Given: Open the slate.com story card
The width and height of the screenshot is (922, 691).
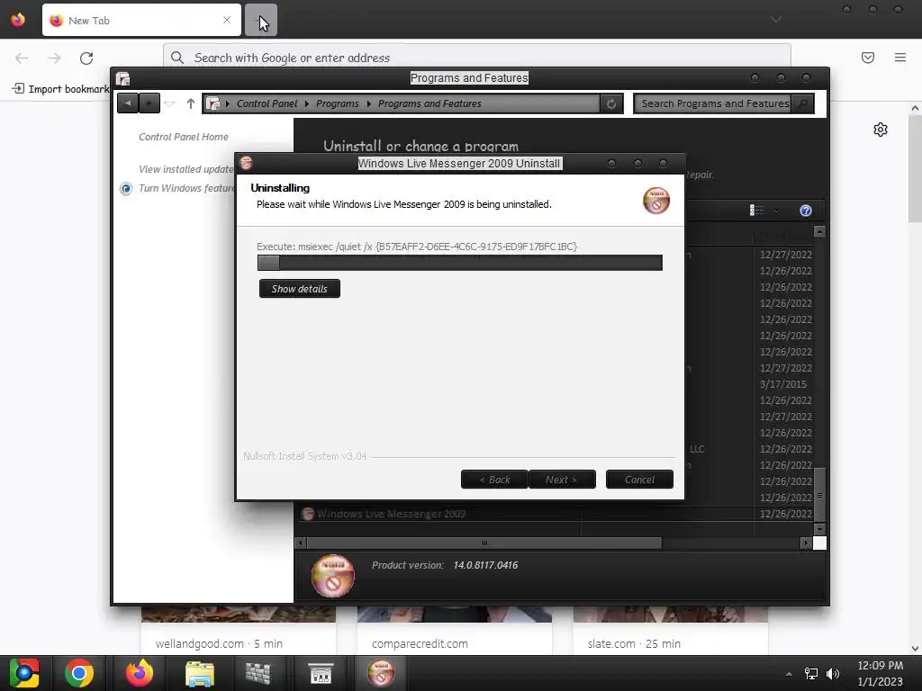Looking at the screenshot, I should [x=670, y=632].
